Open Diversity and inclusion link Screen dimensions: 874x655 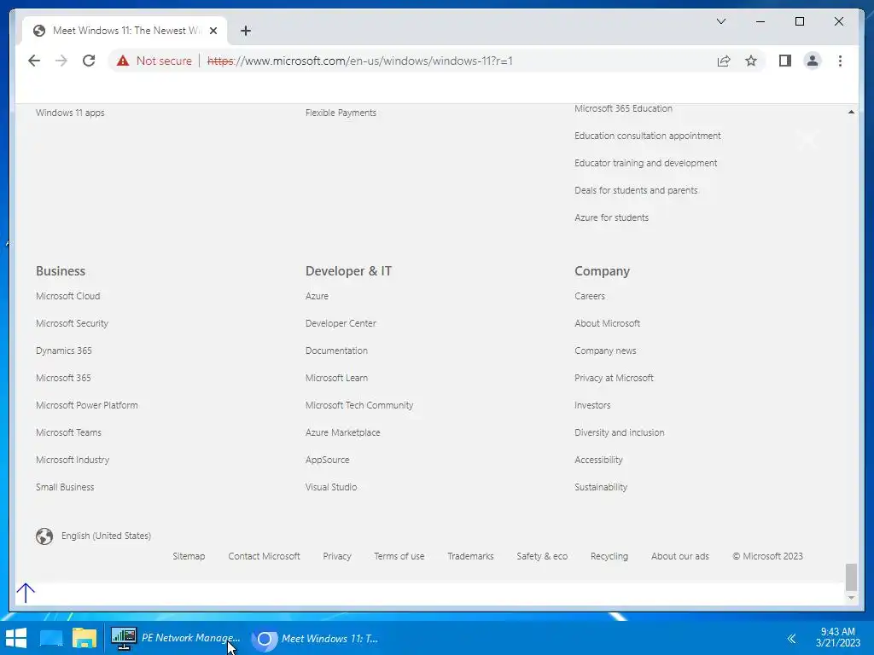620,432
